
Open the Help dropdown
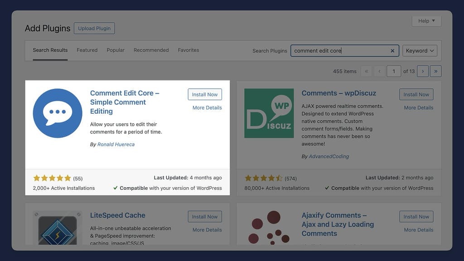426,21
